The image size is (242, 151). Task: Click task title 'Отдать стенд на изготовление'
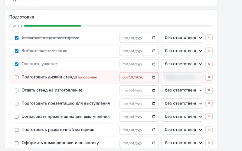click(52, 90)
